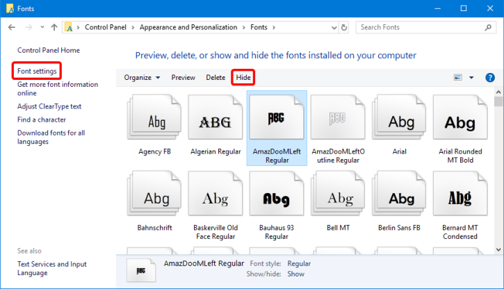Refresh the Fonts folder view
This screenshot has height=289, width=504.
[x=345, y=27]
